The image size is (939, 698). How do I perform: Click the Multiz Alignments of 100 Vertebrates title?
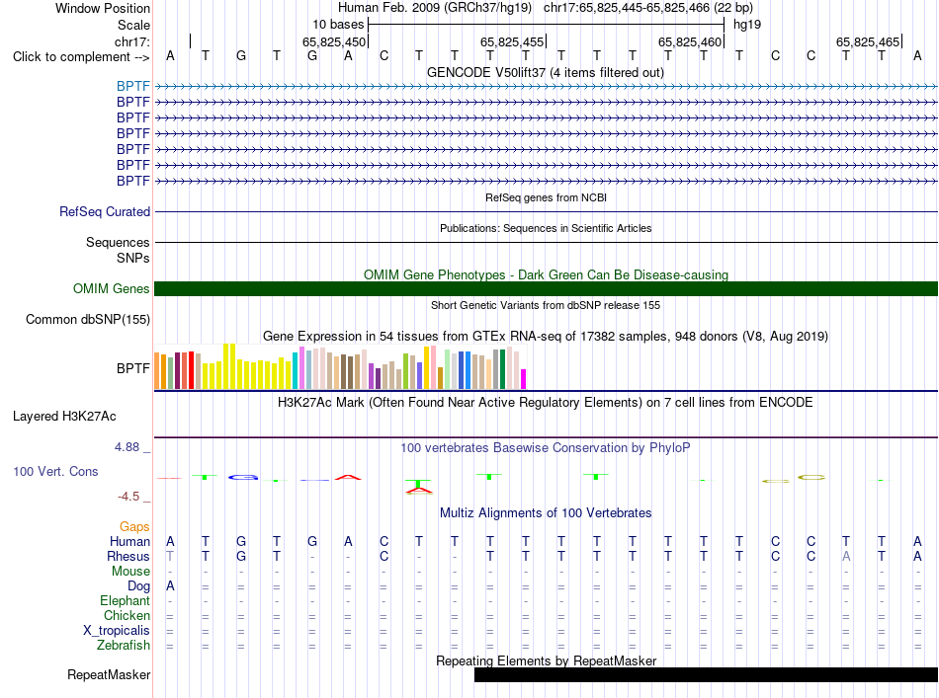coord(546,512)
